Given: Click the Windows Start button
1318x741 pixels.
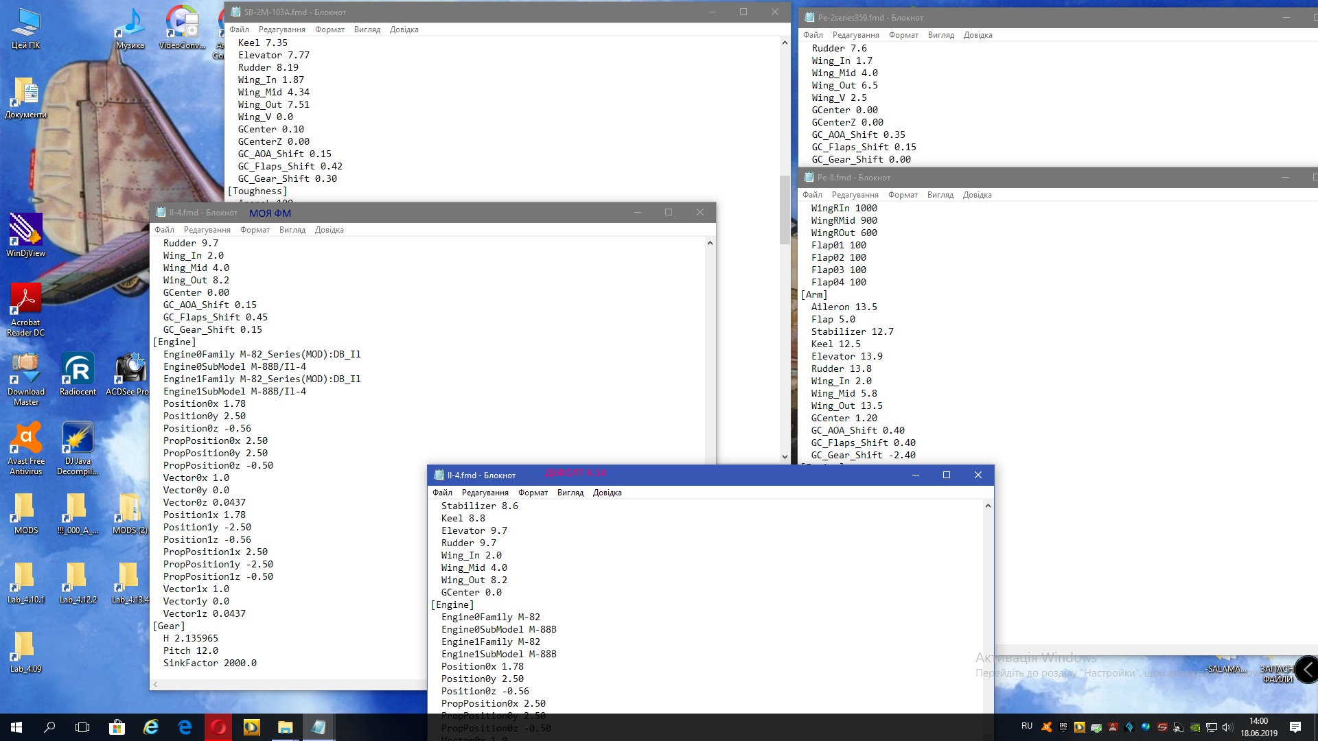Looking at the screenshot, I should click(x=16, y=727).
